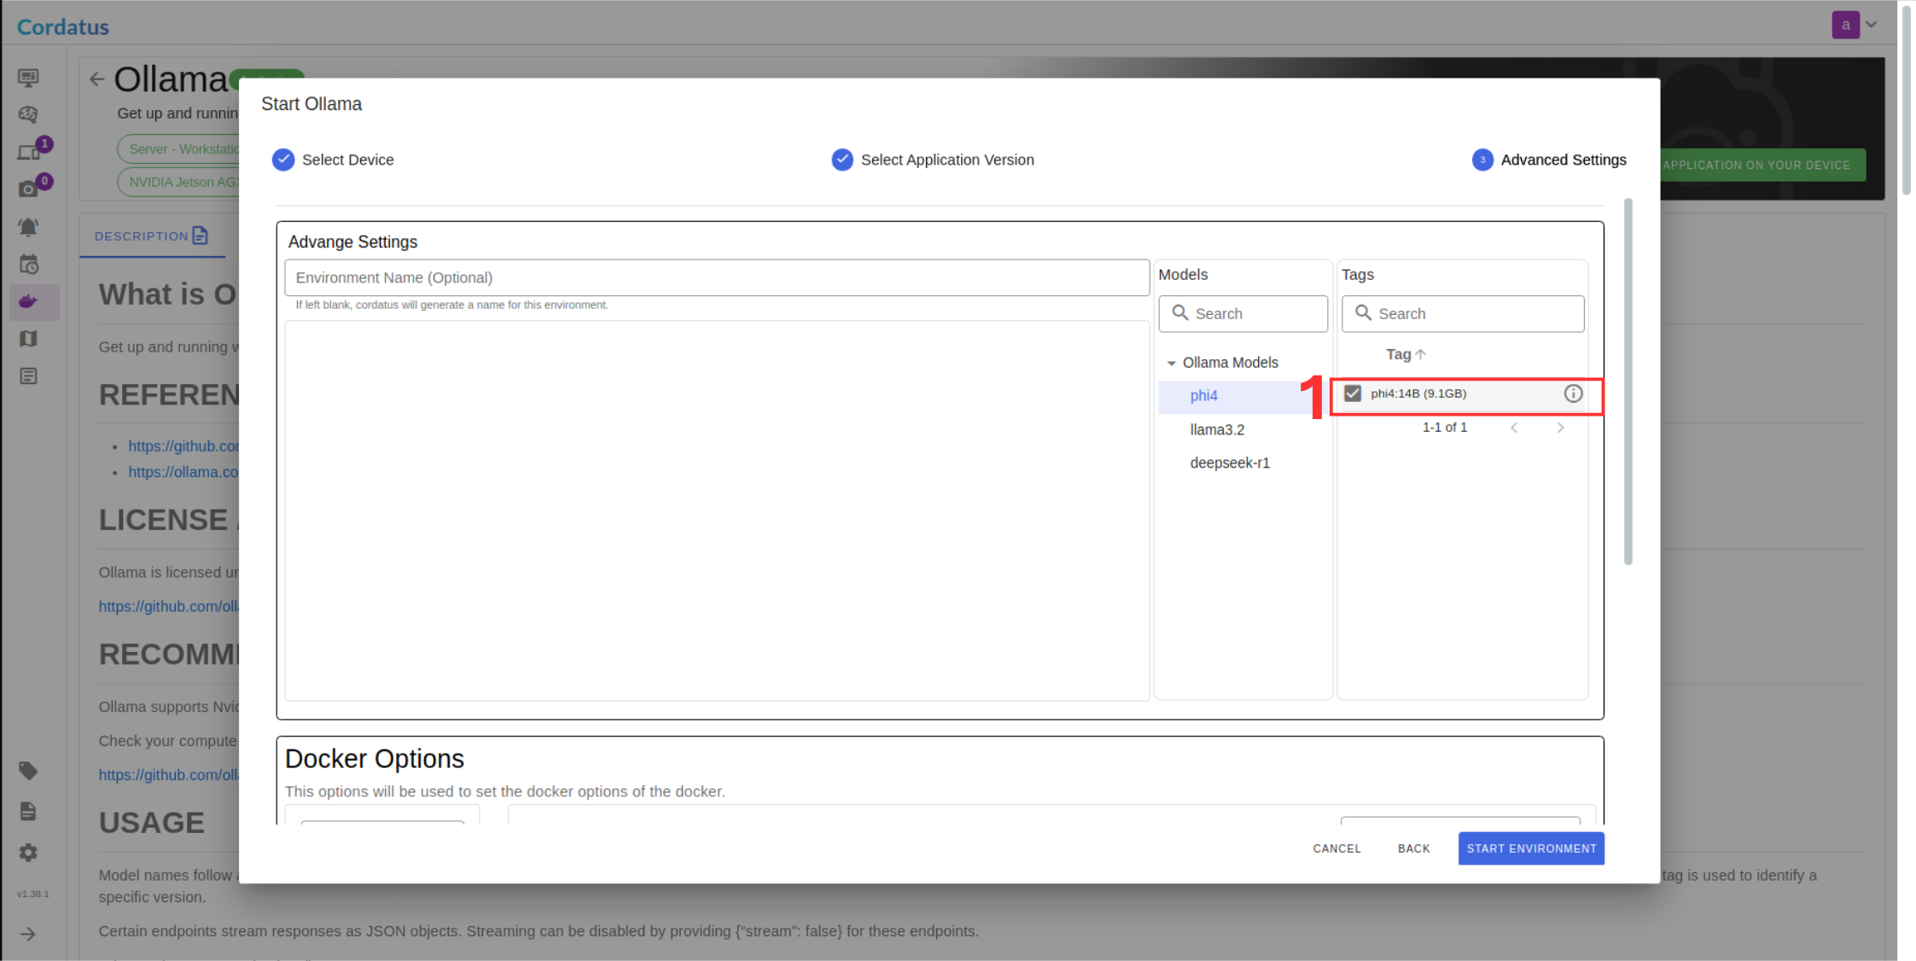The image size is (1916, 961).
Task: Click the Select Application Version step icon
Action: [x=842, y=160]
